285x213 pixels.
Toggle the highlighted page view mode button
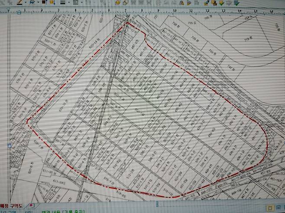point(269,208)
